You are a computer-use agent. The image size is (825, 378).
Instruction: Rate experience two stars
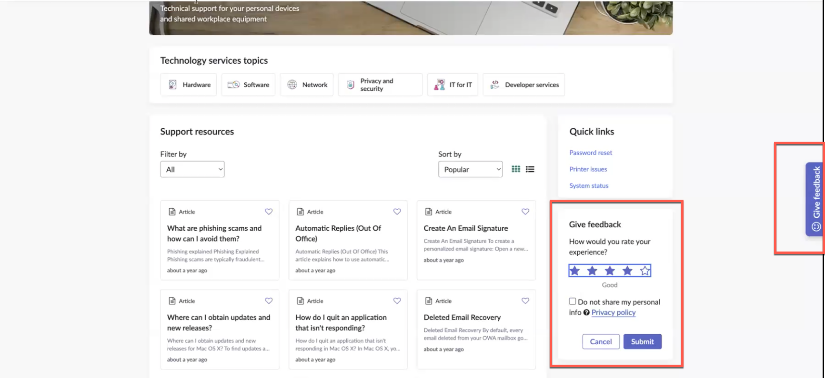click(592, 271)
